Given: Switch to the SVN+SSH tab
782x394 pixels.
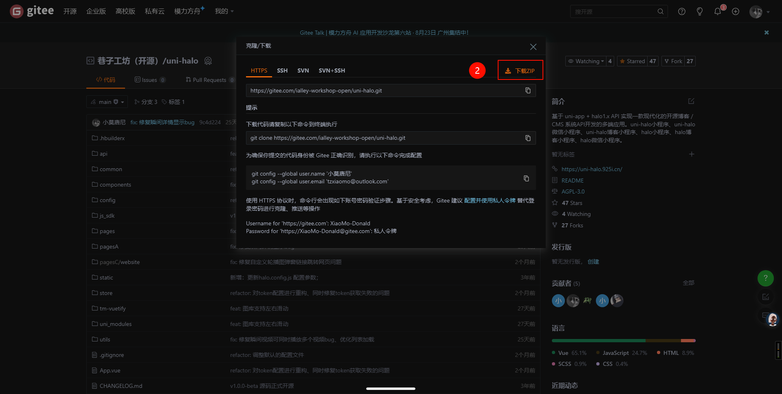Looking at the screenshot, I should point(332,70).
